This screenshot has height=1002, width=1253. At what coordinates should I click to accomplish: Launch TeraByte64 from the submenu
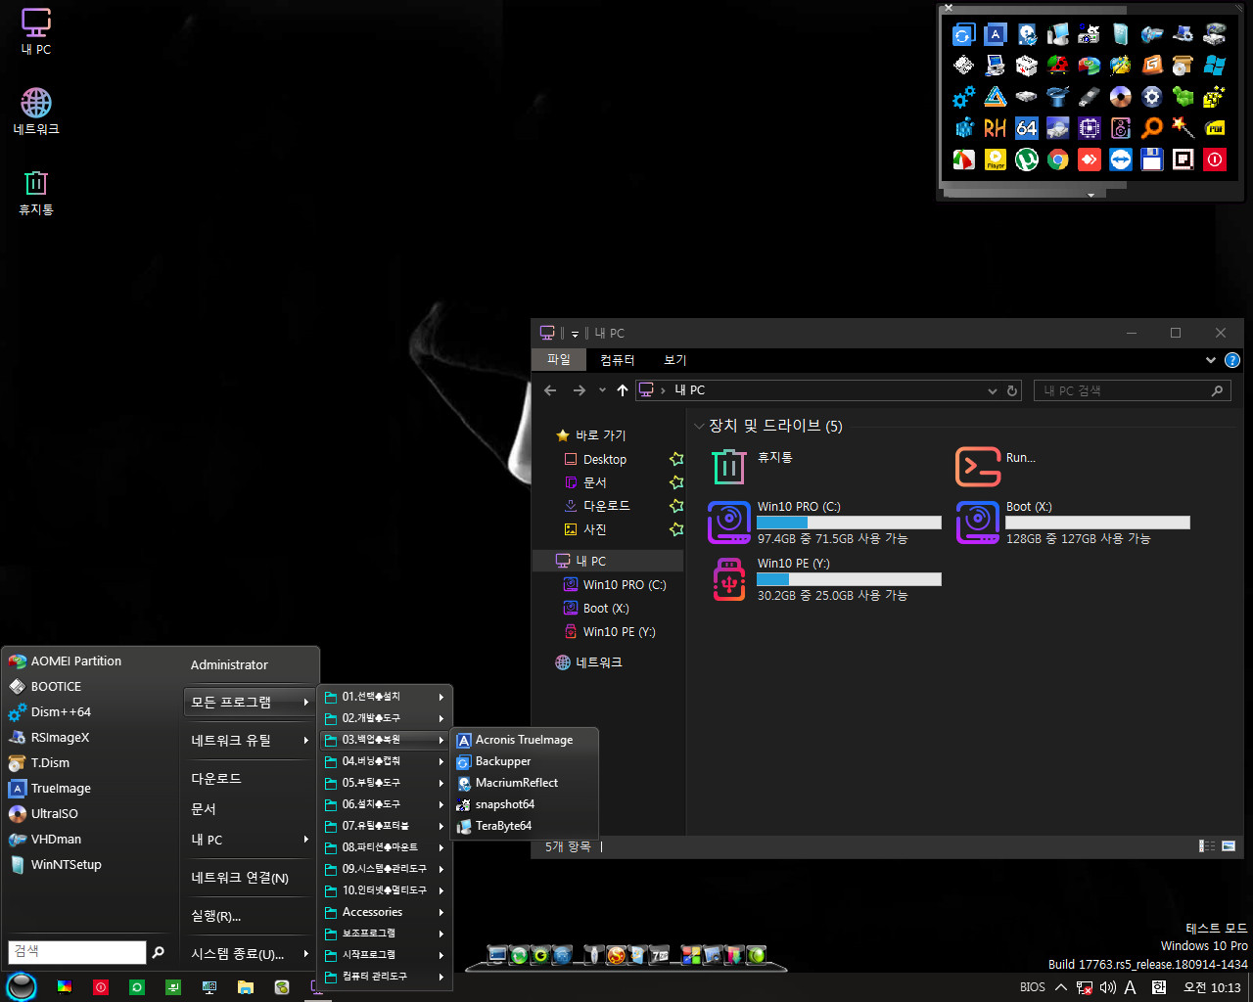click(x=524, y=826)
